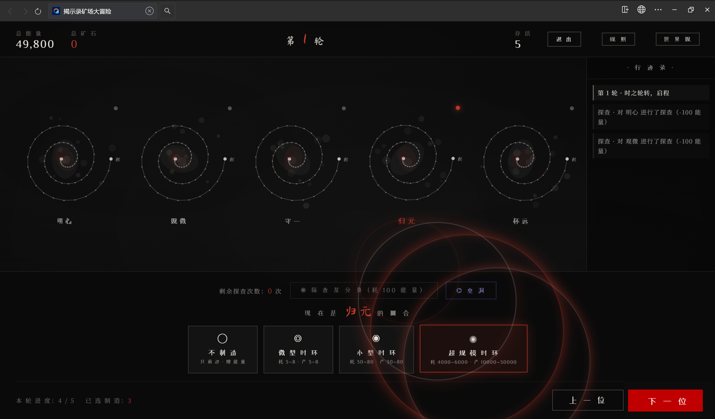715x419 pixels.
Task: Choose the 微型时环 option
Action: click(298, 349)
